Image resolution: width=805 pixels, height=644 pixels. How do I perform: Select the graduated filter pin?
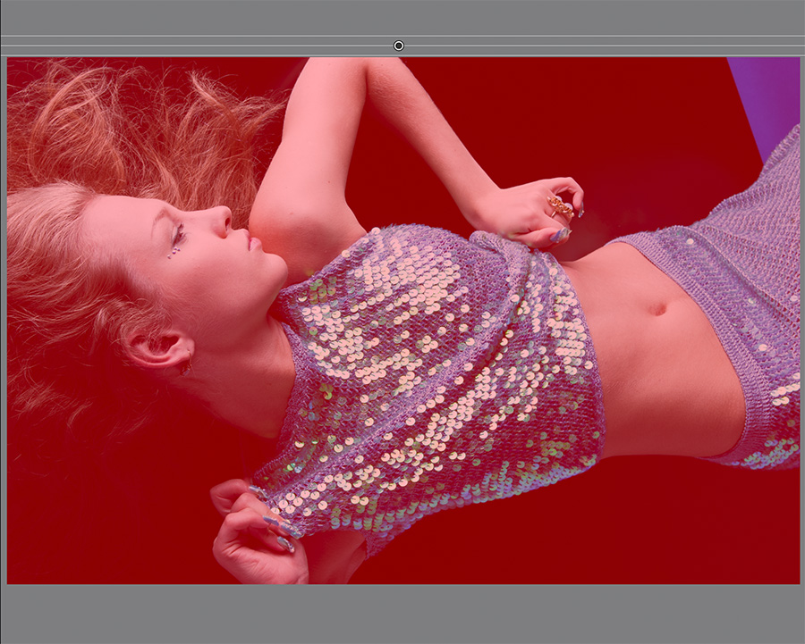399,46
